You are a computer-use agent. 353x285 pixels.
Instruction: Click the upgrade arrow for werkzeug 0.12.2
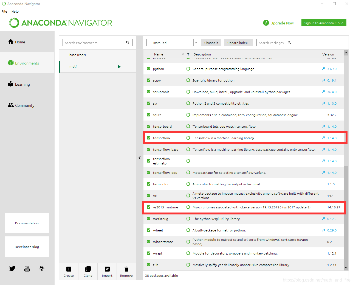323,219
